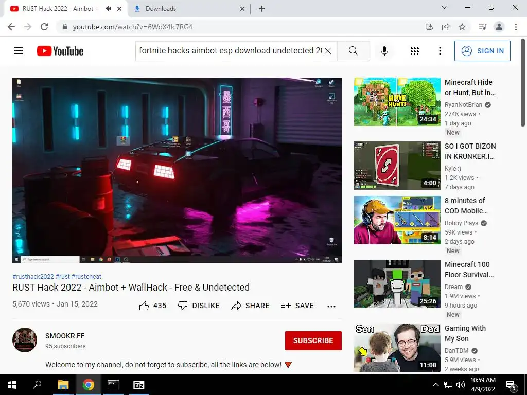Like the video with 435 likes

point(152,306)
